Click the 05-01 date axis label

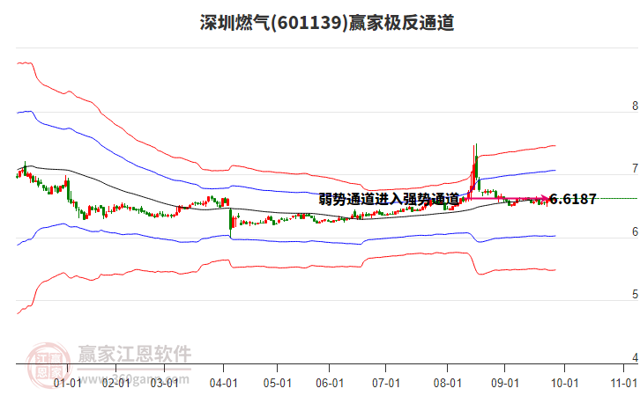pyautogui.click(x=277, y=383)
